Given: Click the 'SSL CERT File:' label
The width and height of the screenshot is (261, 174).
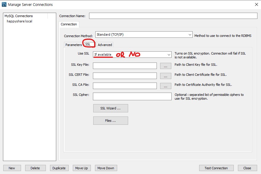Looking at the screenshot, I should click(x=79, y=75).
